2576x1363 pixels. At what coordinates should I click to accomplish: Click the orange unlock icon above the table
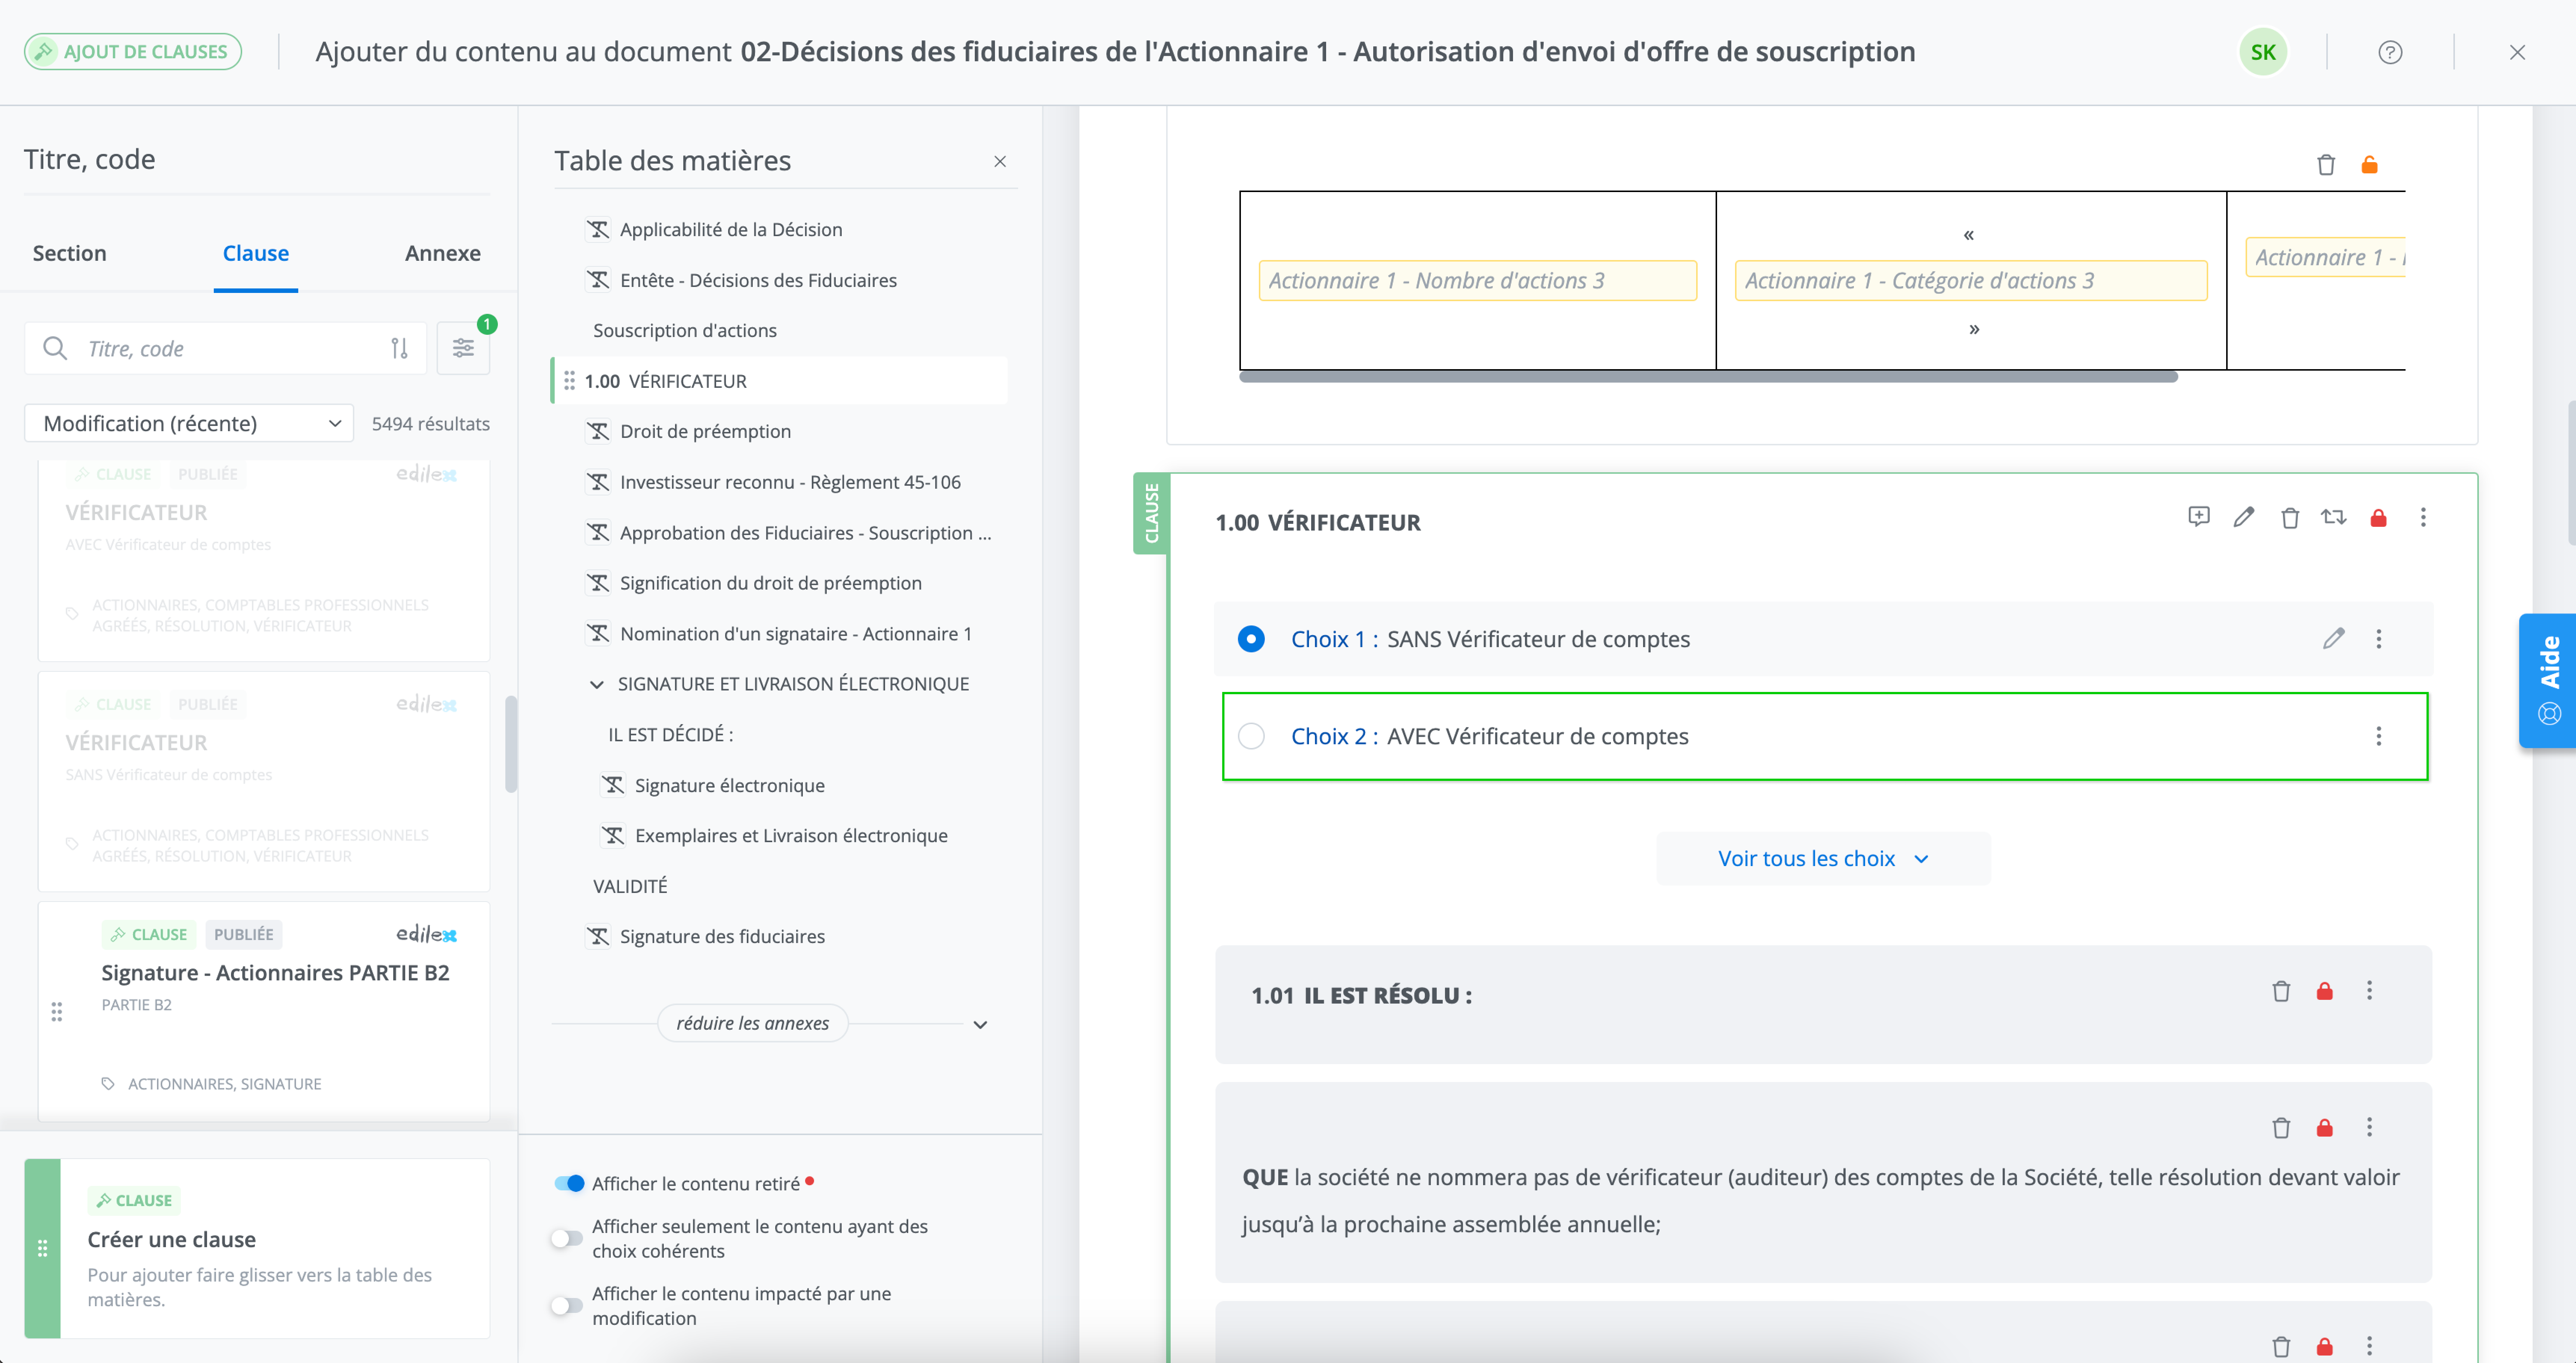(x=2369, y=165)
